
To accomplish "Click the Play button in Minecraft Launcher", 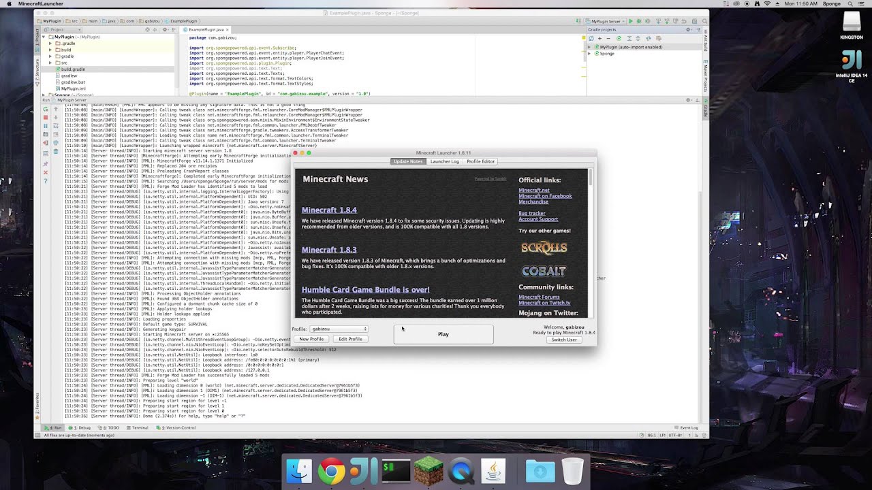I will pos(443,334).
